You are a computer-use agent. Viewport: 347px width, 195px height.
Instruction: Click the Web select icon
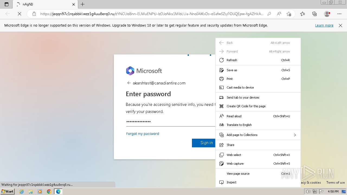(221, 155)
